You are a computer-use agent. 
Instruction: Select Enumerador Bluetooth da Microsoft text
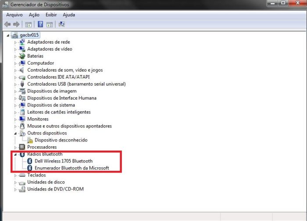coord(72,168)
